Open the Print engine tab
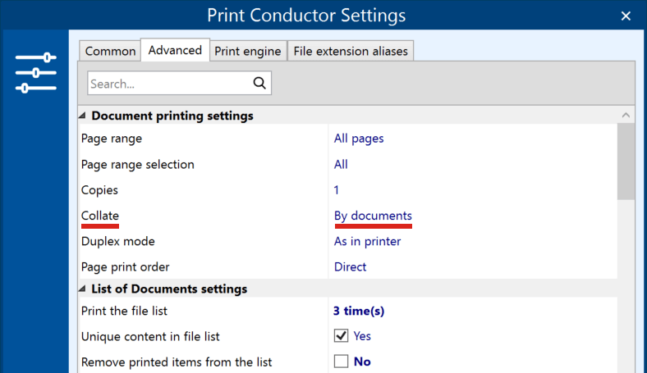This screenshot has height=373, width=647. coord(248,51)
